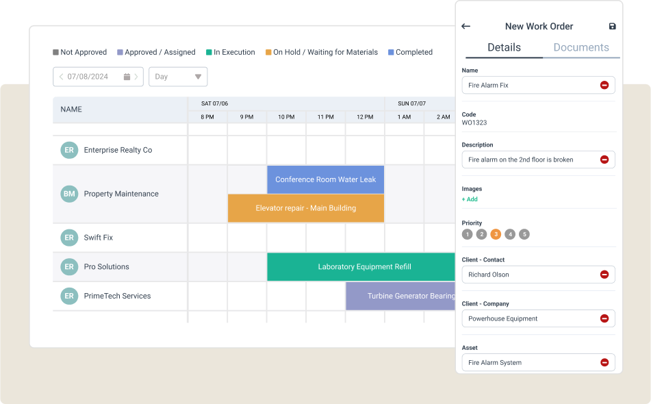Viewport: 651px width, 404px height.
Task: Open the Day view dropdown
Action: coord(178,77)
